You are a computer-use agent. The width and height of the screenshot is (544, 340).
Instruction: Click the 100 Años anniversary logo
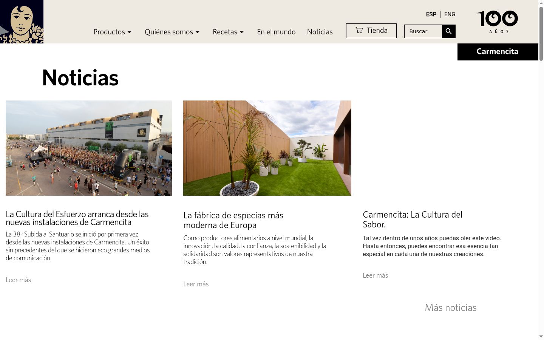[x=498, y=22]
